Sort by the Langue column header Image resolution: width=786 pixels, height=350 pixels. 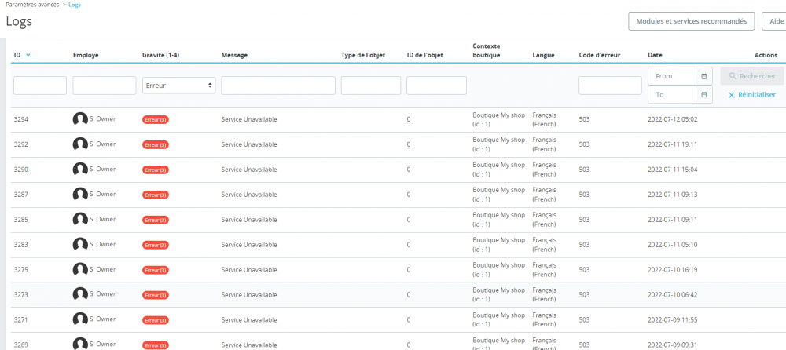pos(543,55)
